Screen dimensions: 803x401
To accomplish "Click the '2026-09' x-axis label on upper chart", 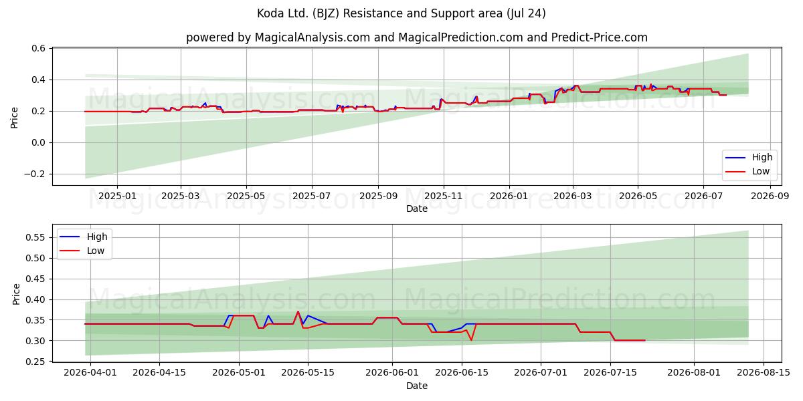I will click(x=771, y=196).
